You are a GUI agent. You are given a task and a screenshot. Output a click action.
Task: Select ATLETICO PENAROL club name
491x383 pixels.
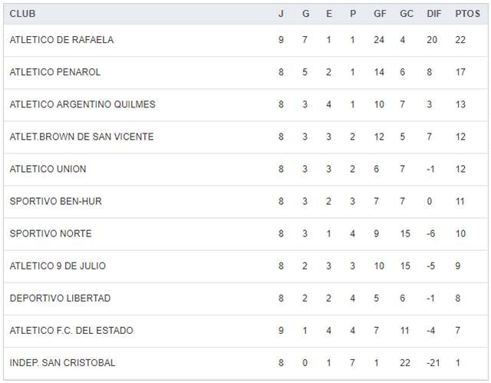[55, 72]
